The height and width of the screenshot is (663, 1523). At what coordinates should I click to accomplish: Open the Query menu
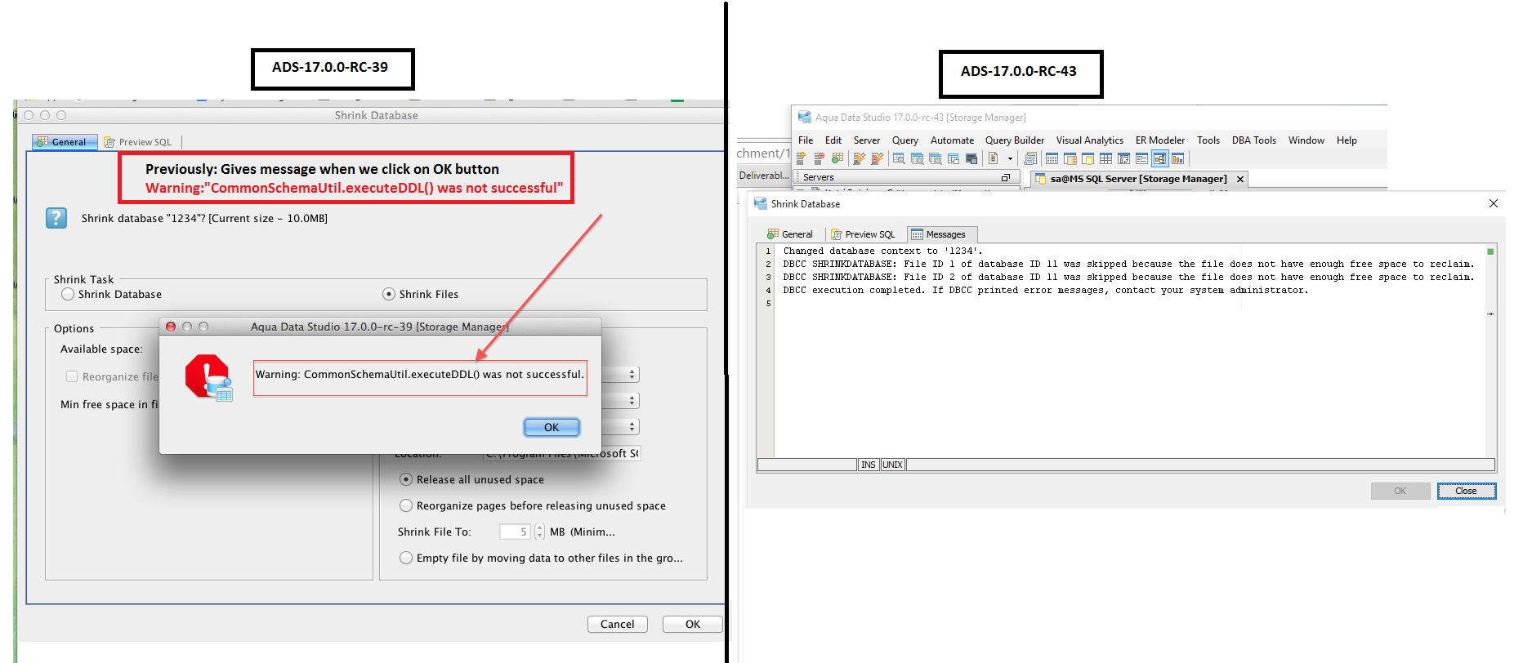(905, 140)
